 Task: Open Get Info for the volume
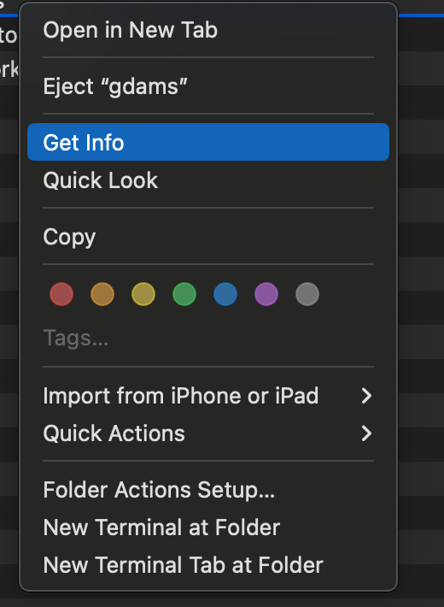(208, 142)
